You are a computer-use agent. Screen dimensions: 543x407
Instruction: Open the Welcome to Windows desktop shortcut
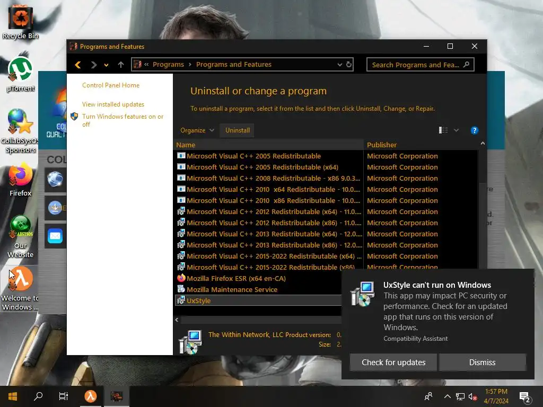click(x=20, y=289)
